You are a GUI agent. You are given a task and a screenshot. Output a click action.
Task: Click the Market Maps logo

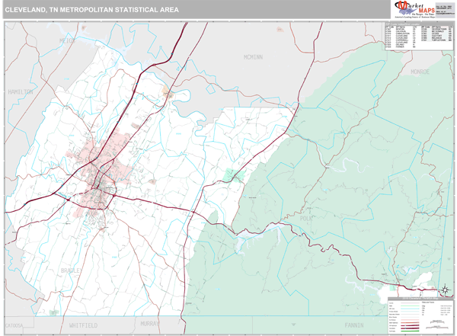pos(415,9)
